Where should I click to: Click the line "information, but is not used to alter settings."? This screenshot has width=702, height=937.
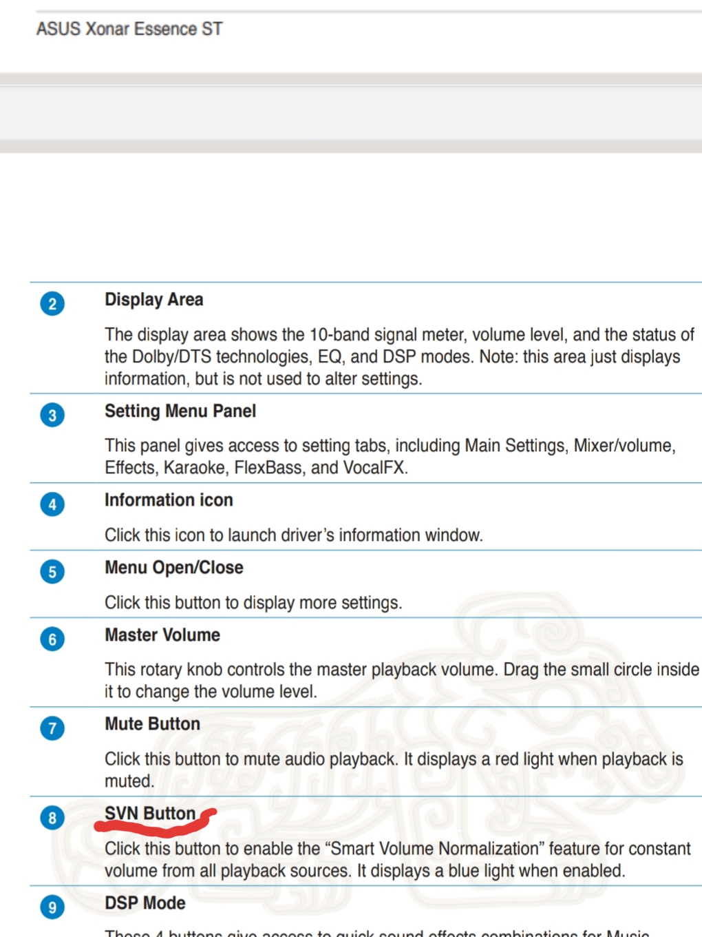pyautogui.click(x=264, y=379)
